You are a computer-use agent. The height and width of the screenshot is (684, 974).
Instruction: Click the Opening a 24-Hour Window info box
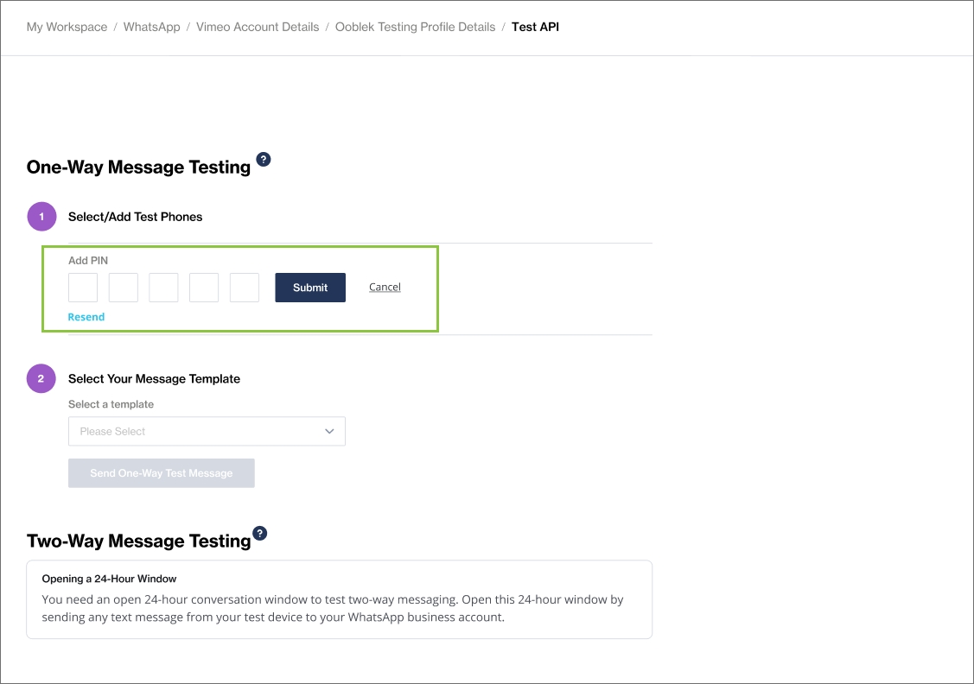point(339,599)
